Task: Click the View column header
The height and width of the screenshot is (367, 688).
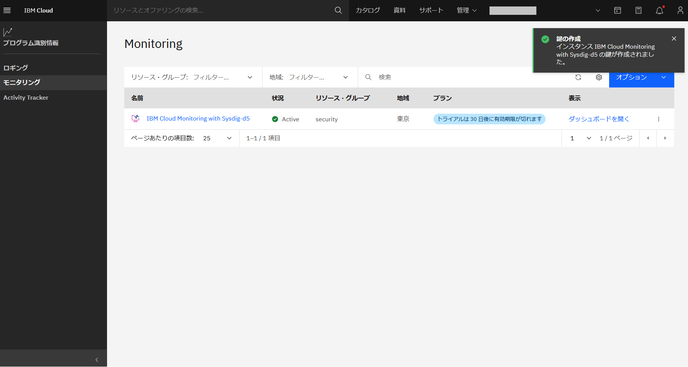Action: [x=574, y=98]
